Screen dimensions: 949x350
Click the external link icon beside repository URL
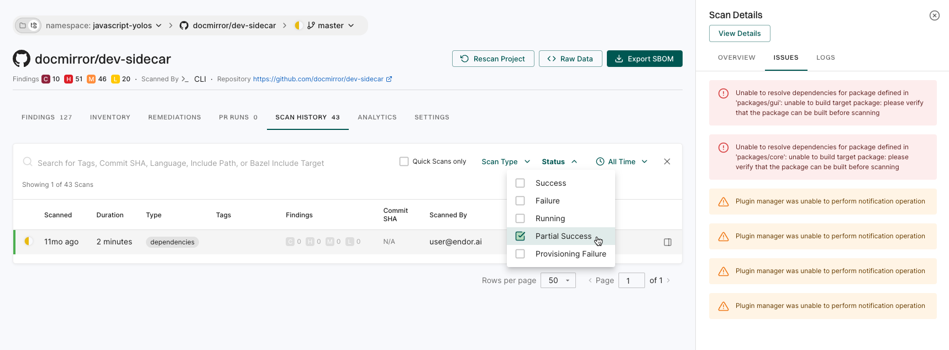click(389, 79)
